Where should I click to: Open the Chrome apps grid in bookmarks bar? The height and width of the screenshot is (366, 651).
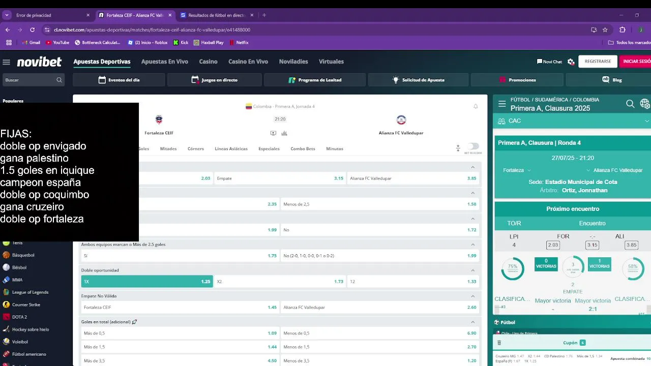point(9,43)
